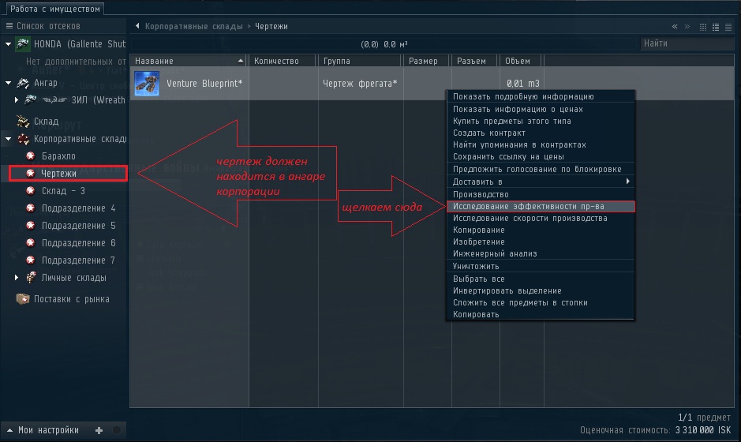Collapse the Ангар tree node
Screen dimensions: 741x442
point(9,83)
